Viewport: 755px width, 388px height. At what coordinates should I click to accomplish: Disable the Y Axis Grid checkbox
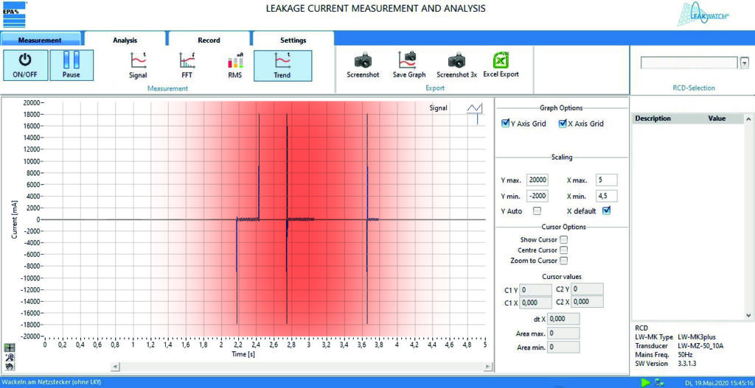click(505, 124)
